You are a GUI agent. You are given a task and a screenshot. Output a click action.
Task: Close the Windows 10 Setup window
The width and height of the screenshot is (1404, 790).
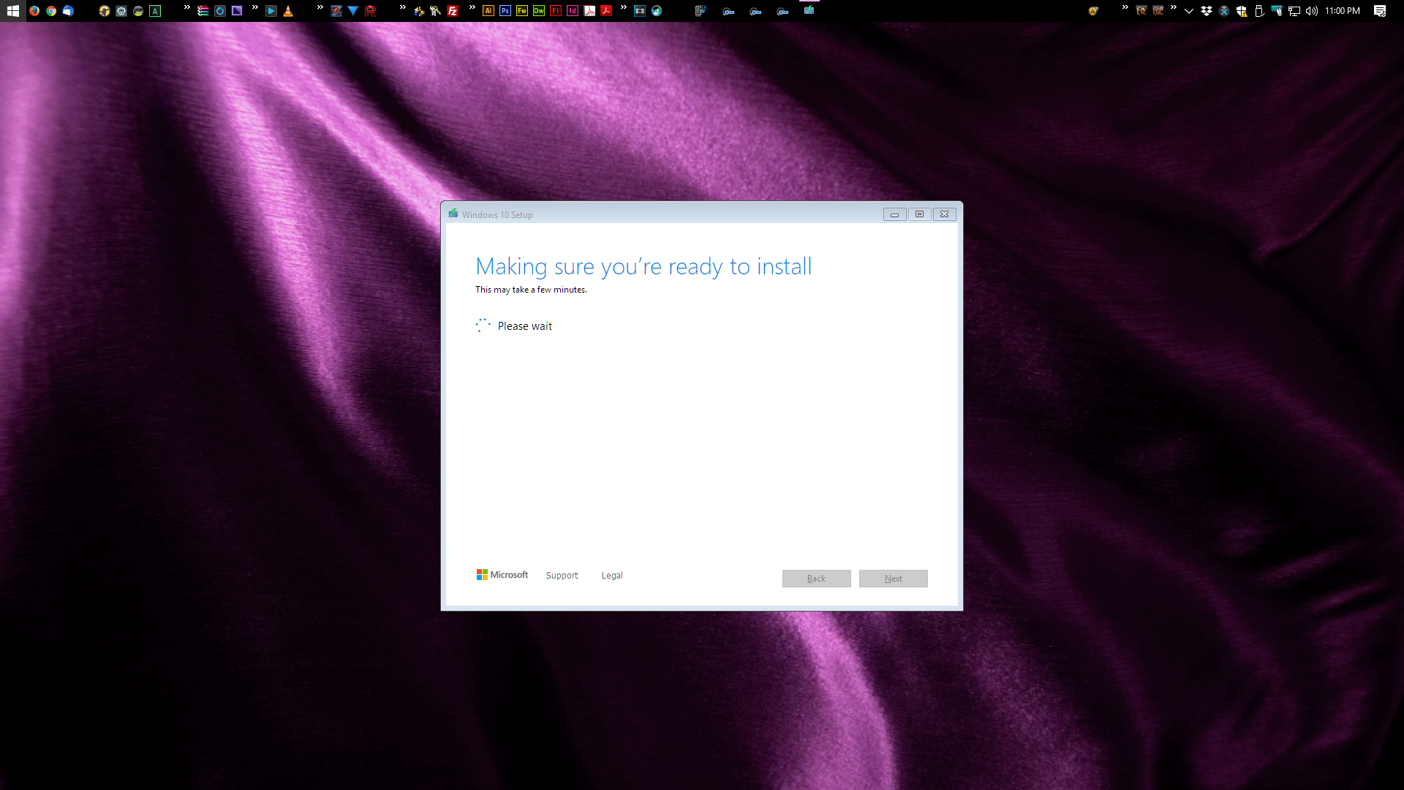click(x=944, y=214)
